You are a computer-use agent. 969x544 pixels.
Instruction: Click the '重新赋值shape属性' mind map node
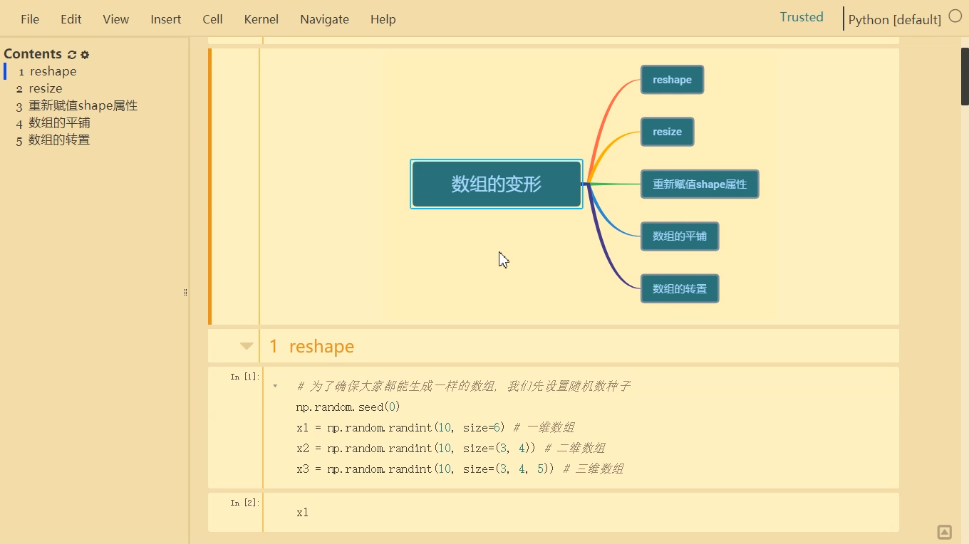[x=700, y=184]
